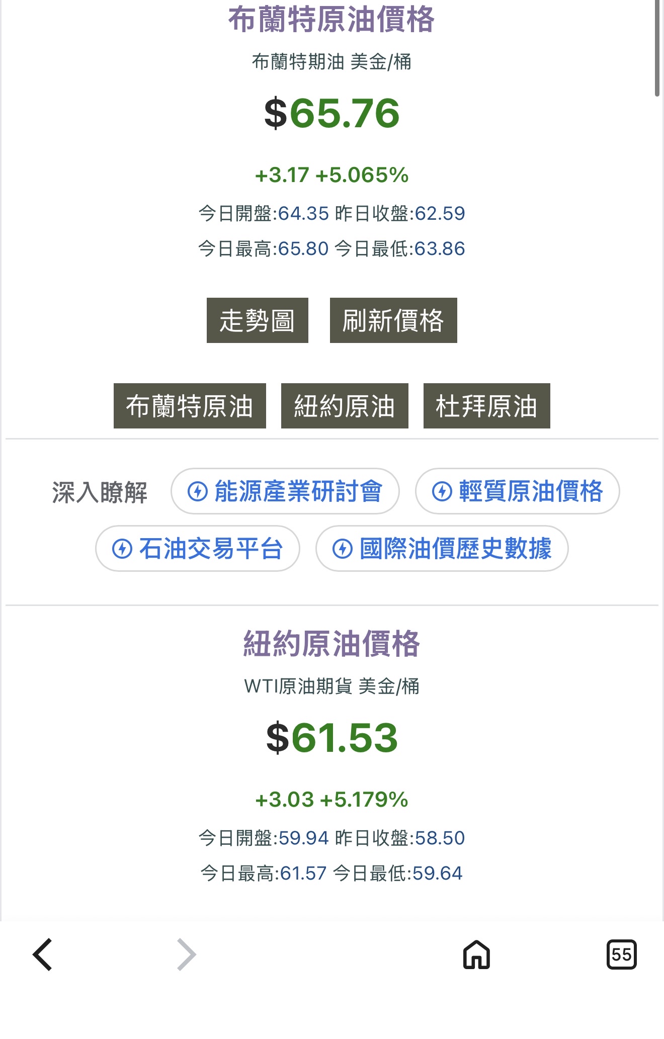Tap the browser forward arrow
664x1039 pixels.
coord(186,954)
